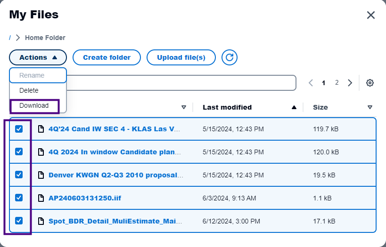Collapse the Actions dropdown
This screenshot has width=386, height=247.
[x=38, y=57]
